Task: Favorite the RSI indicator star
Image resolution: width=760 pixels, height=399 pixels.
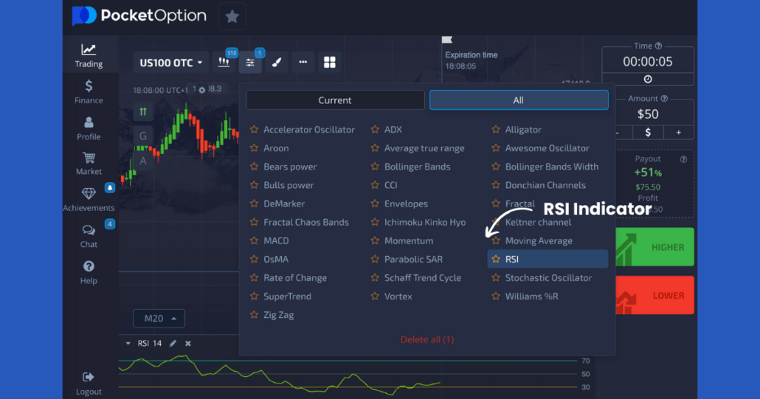Action: click(495, 259)
